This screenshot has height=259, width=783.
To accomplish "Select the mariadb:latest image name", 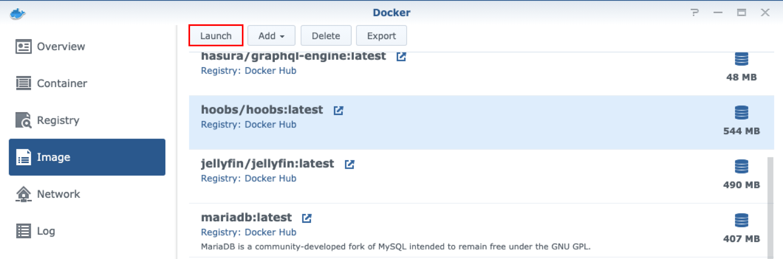I will click(246, 217).
